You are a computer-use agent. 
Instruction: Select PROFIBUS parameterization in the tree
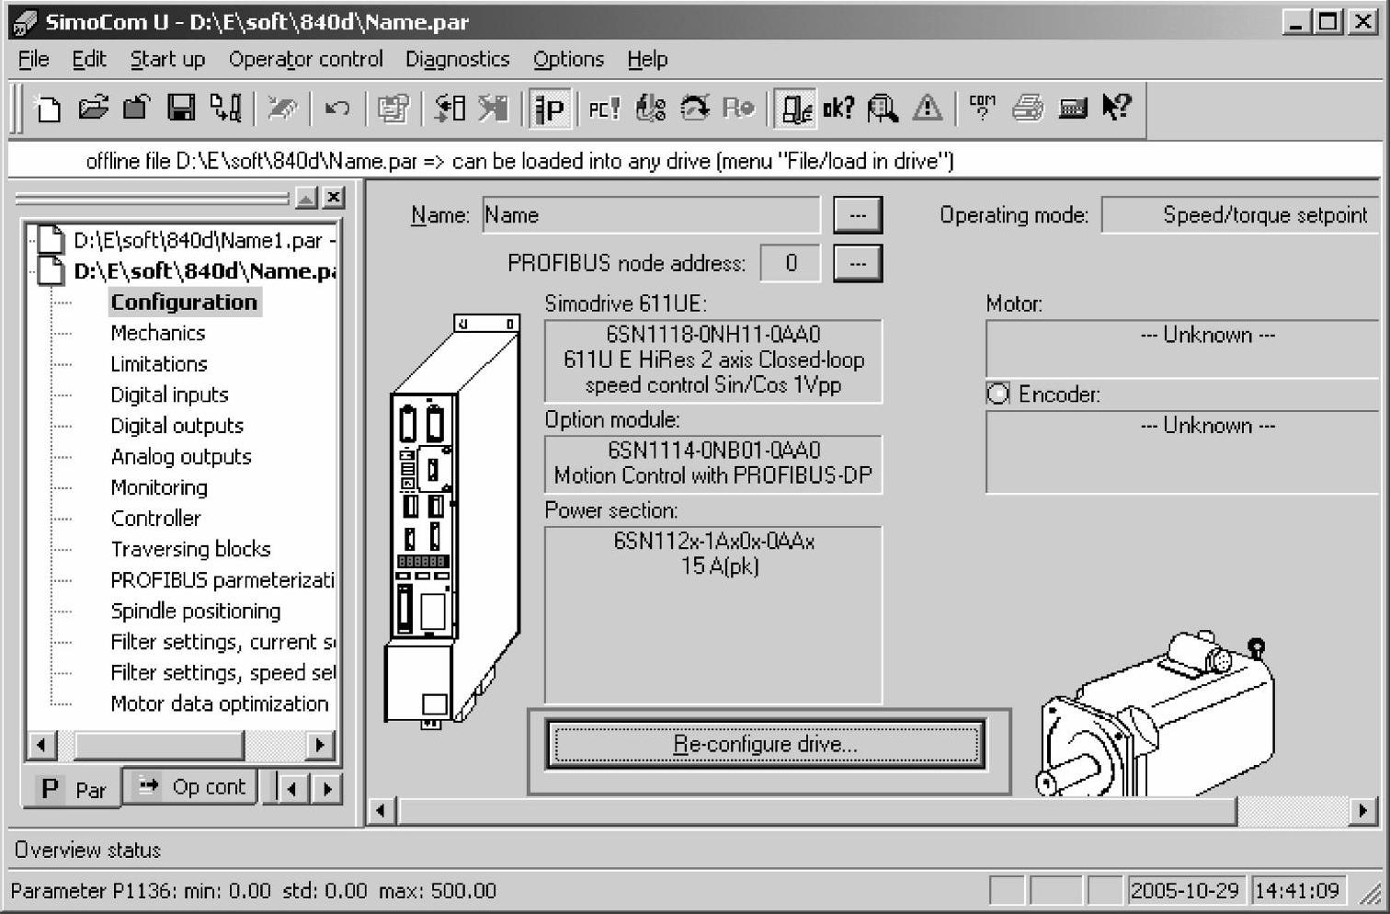click(222, 580)
